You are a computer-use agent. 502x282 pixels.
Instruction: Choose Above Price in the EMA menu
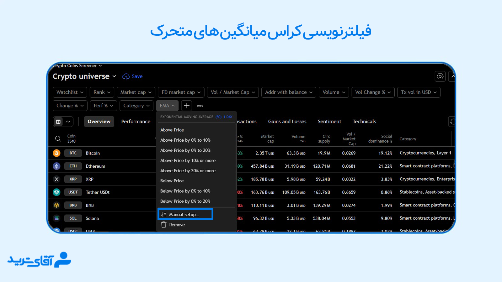point(172,130)
